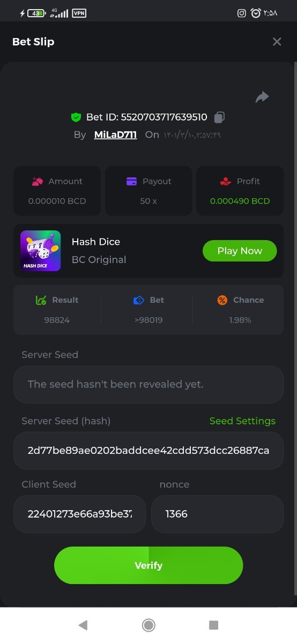Click the Play Now button

(x=240, y=251)
